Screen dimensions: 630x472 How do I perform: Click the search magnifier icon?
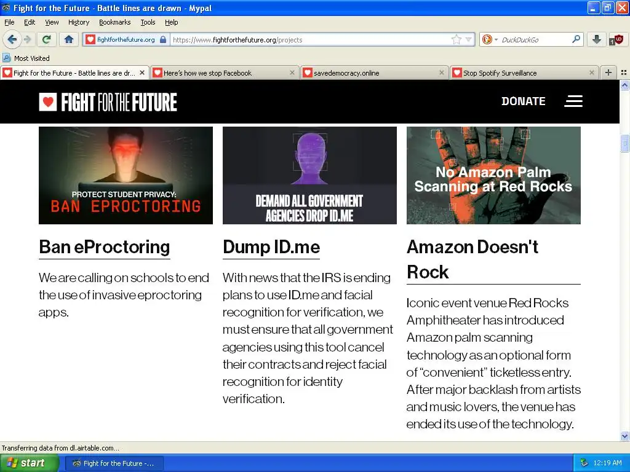point(576,39)
